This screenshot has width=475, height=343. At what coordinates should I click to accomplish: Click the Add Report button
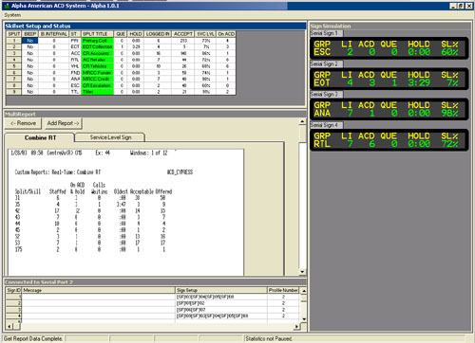[63, 123]
